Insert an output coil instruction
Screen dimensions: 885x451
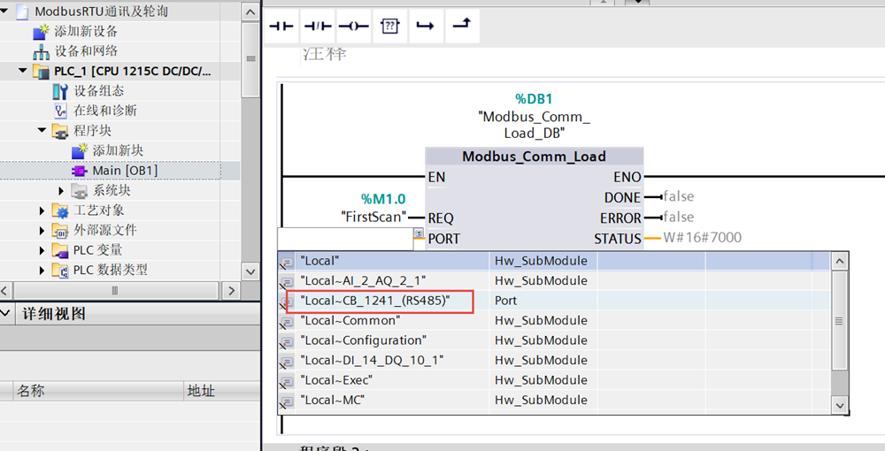[354, 26]
